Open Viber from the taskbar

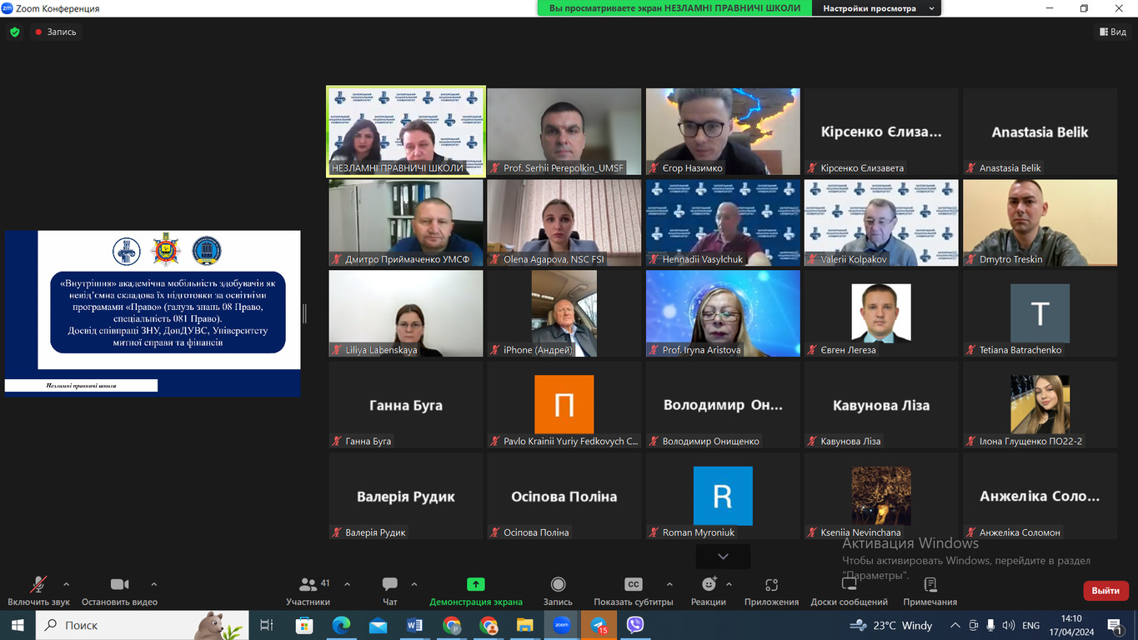tap(635, 625)
